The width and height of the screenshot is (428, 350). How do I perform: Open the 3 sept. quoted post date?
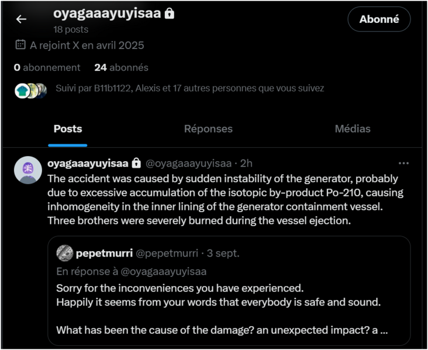(223, 254)
